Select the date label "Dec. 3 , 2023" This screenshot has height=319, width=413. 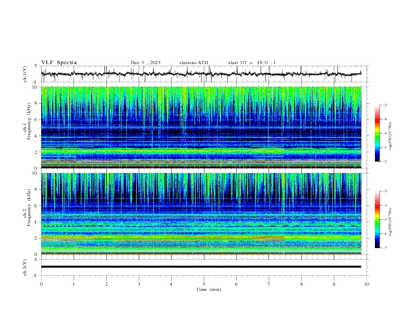145,63
